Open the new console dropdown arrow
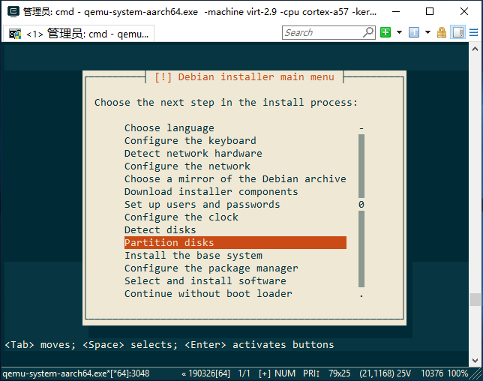The image size is (483, 381). (399, 32)
